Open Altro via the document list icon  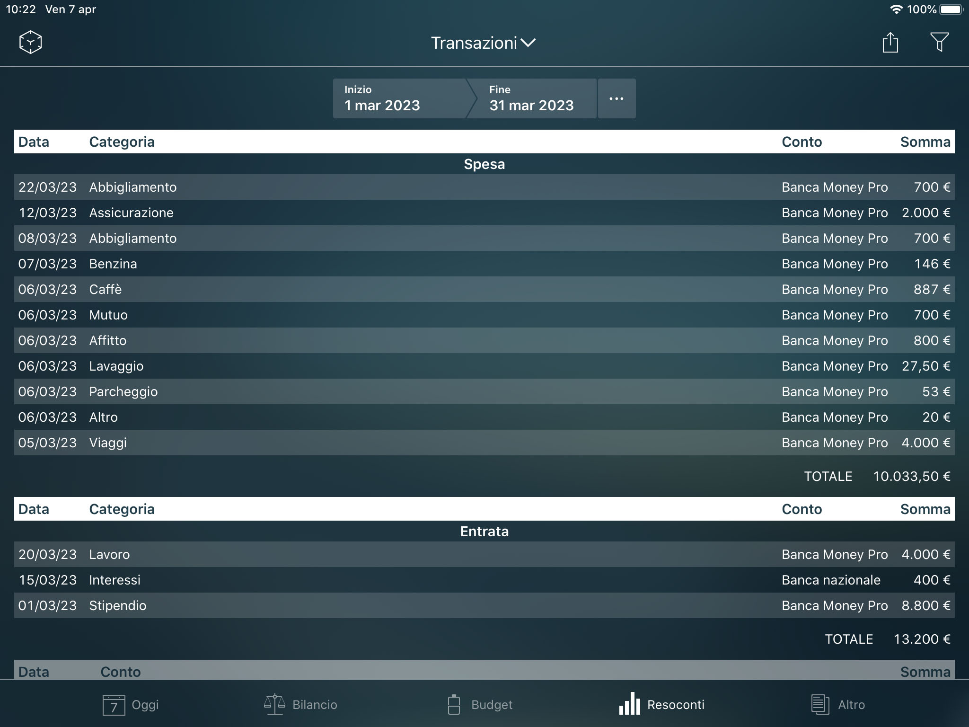(x=840, y=705)
